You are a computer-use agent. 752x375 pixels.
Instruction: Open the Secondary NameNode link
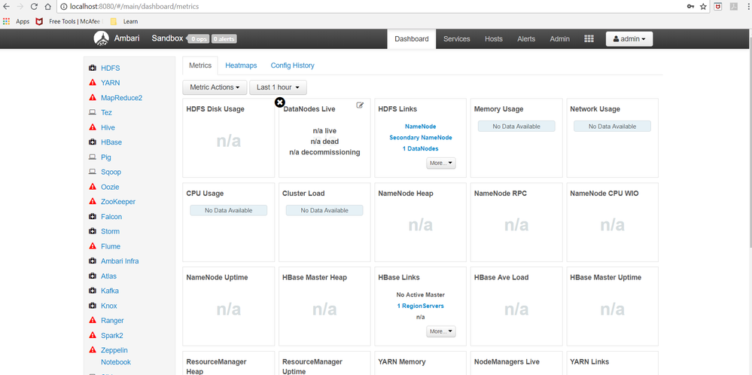click(x=421, y=138)
